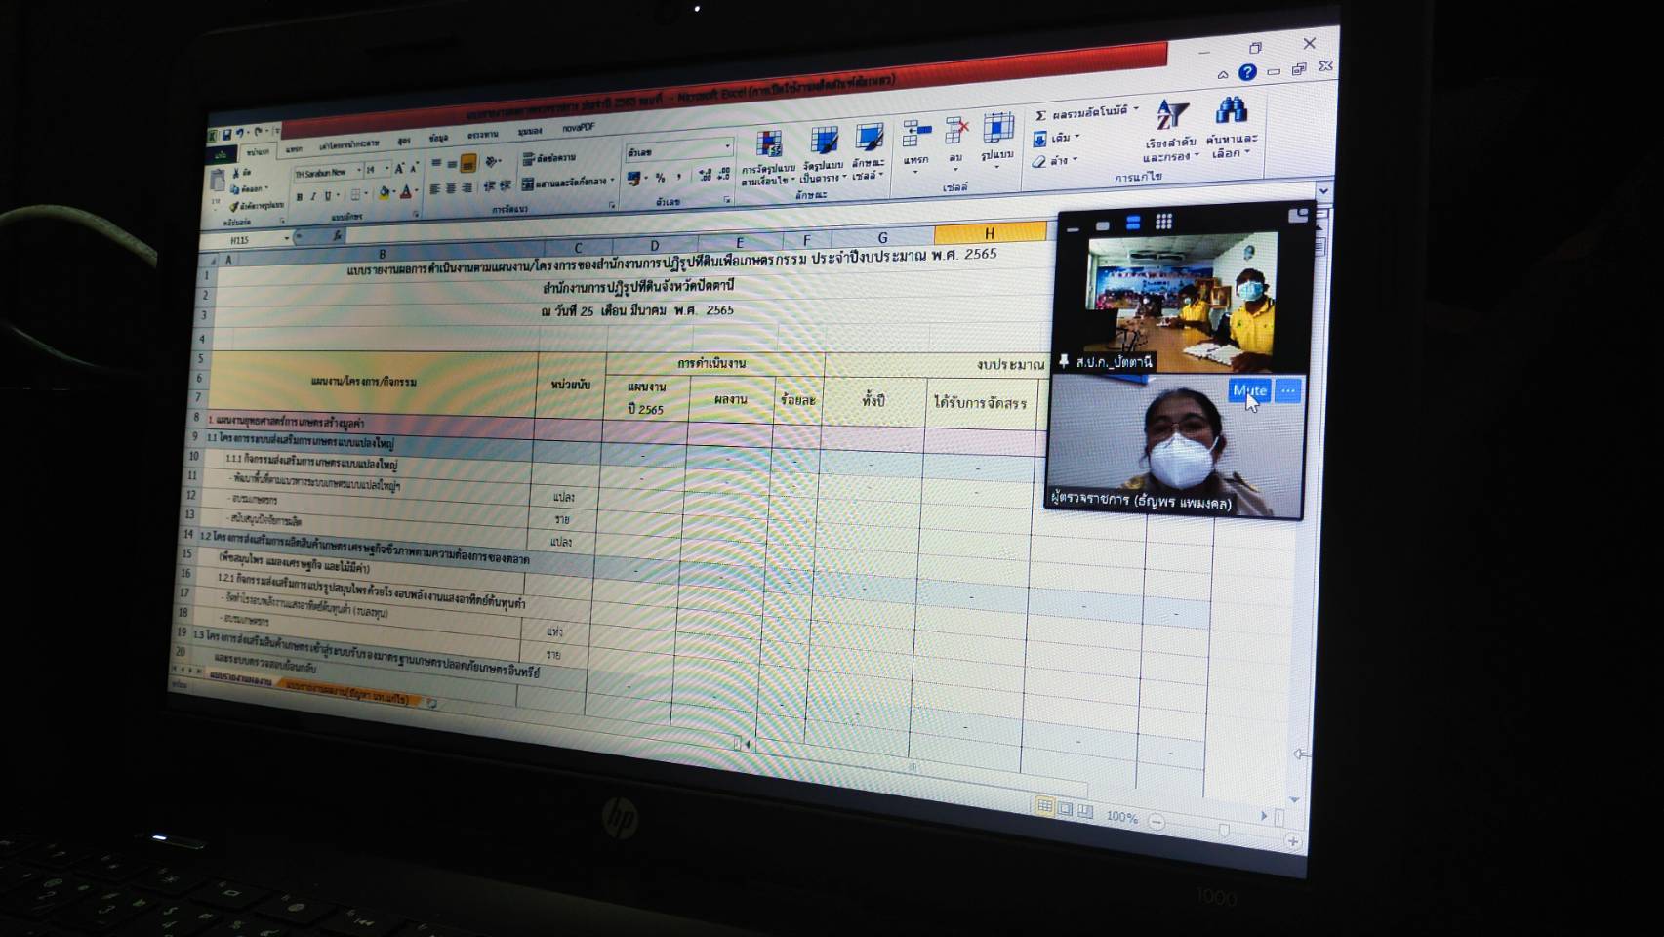Click the Paste clipboard icon
Screen dimensions: 1664x937
coord(218,180)
